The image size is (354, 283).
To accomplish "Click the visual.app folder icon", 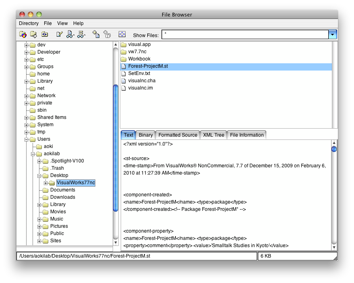I will pos(123,45).
